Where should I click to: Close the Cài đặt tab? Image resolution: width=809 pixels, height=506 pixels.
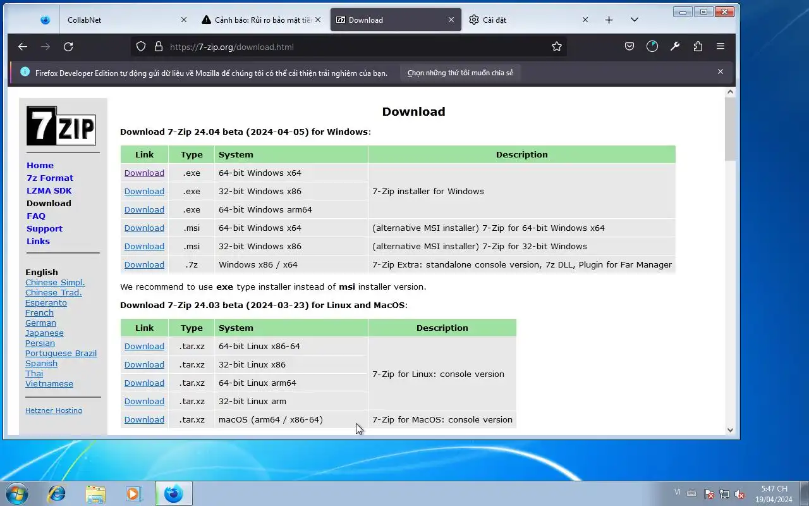coord(585,20)
